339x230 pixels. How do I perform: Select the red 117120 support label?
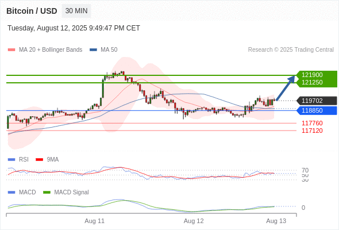pos(312,131)
